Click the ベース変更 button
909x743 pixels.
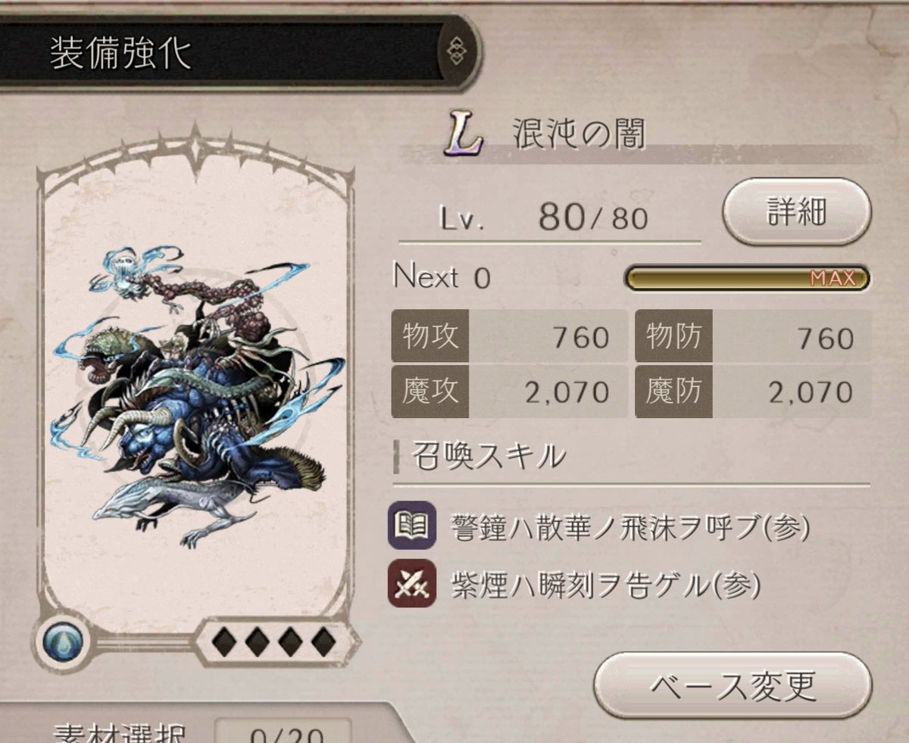(x=732, y=686)
